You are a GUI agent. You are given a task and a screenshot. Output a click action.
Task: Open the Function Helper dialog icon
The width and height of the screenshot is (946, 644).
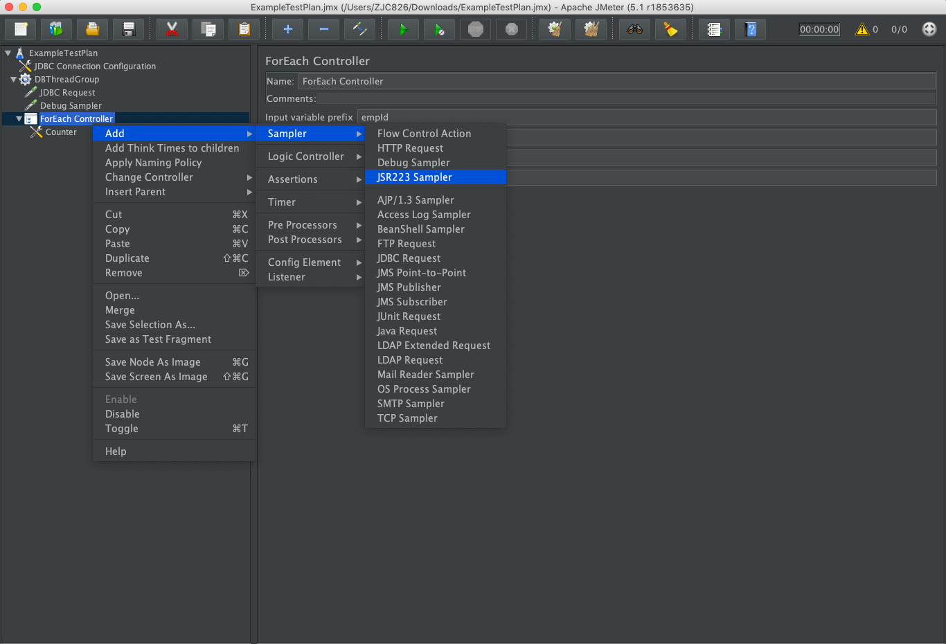[715, 29]
